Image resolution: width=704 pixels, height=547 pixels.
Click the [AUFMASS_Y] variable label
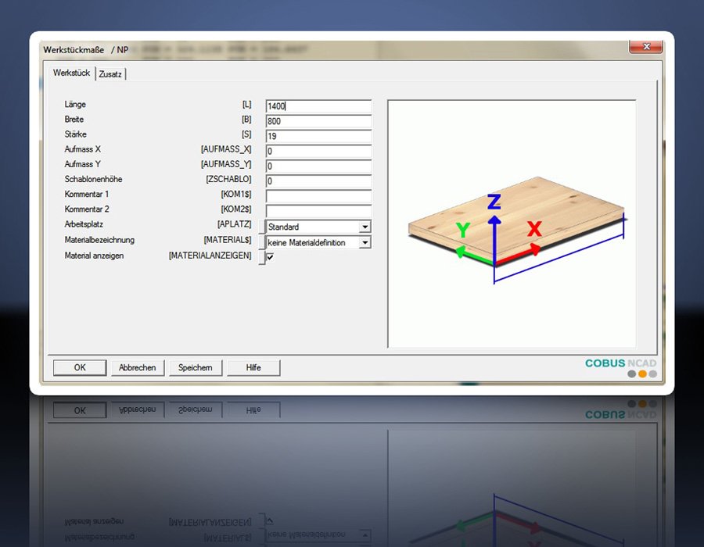pos(226,164)
